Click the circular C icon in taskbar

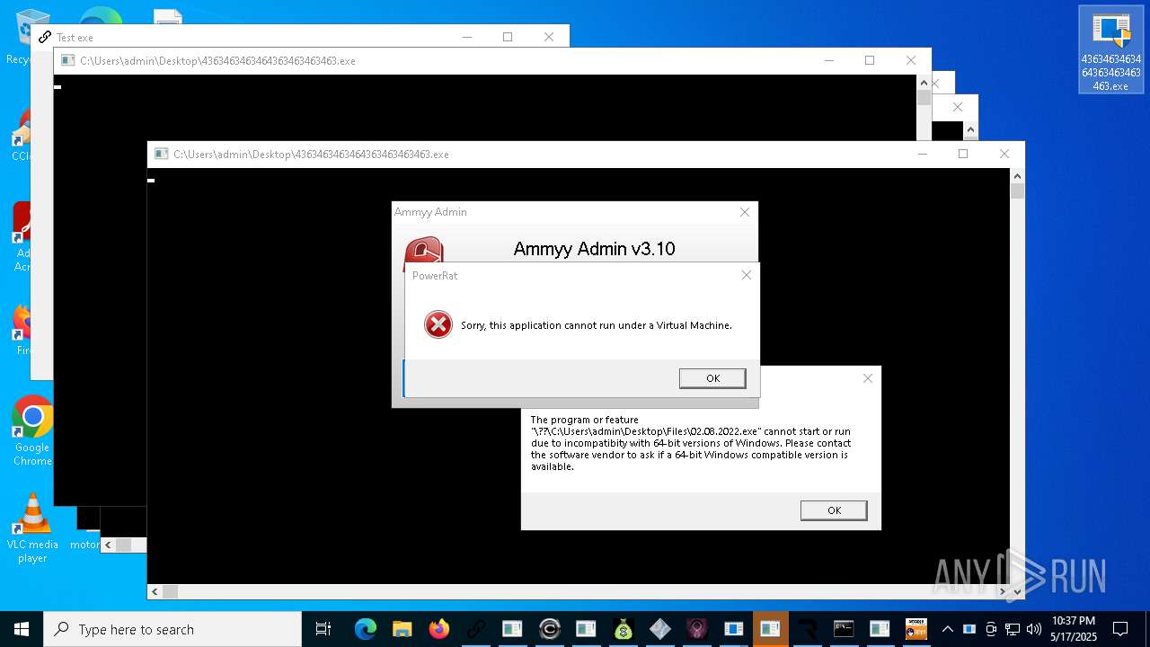point(549,629)
